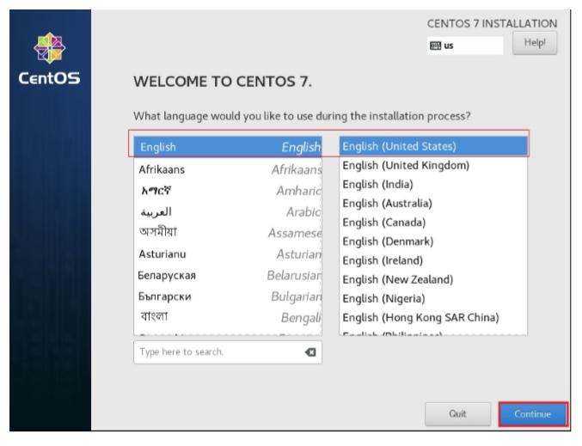Choose English (United States) locale
The width and height of the screenshot is (582, 446).
(x=433, y=146)
